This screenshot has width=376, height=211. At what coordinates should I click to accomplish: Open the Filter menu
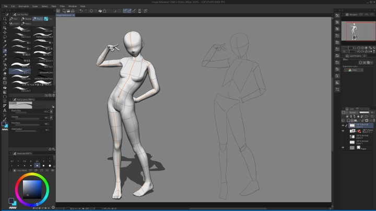pos(62,6)
